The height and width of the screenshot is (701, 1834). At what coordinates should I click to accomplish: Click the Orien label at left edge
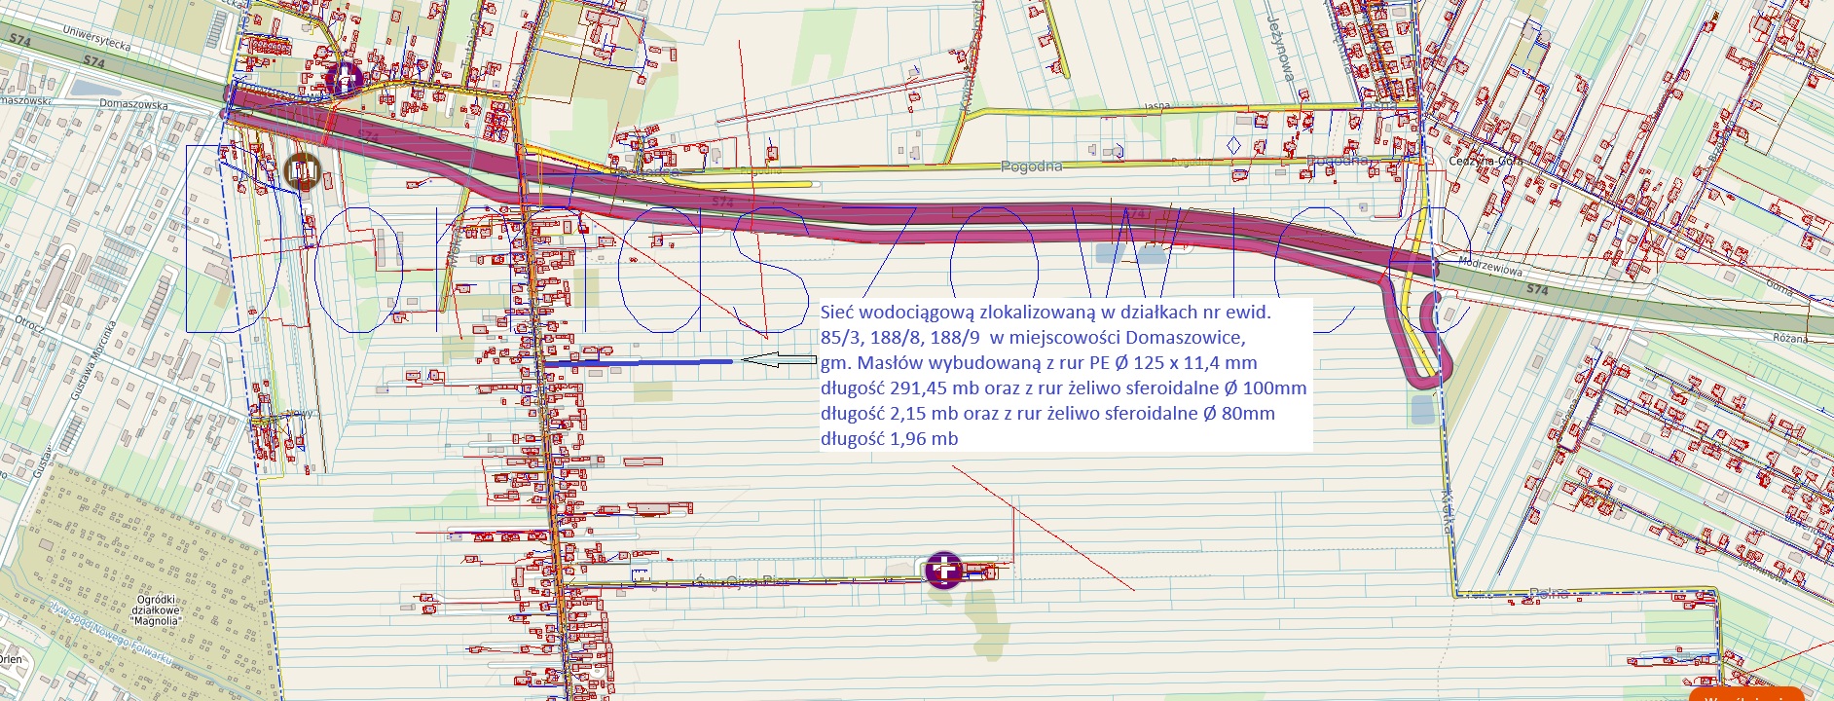click(x=11, y=659)
